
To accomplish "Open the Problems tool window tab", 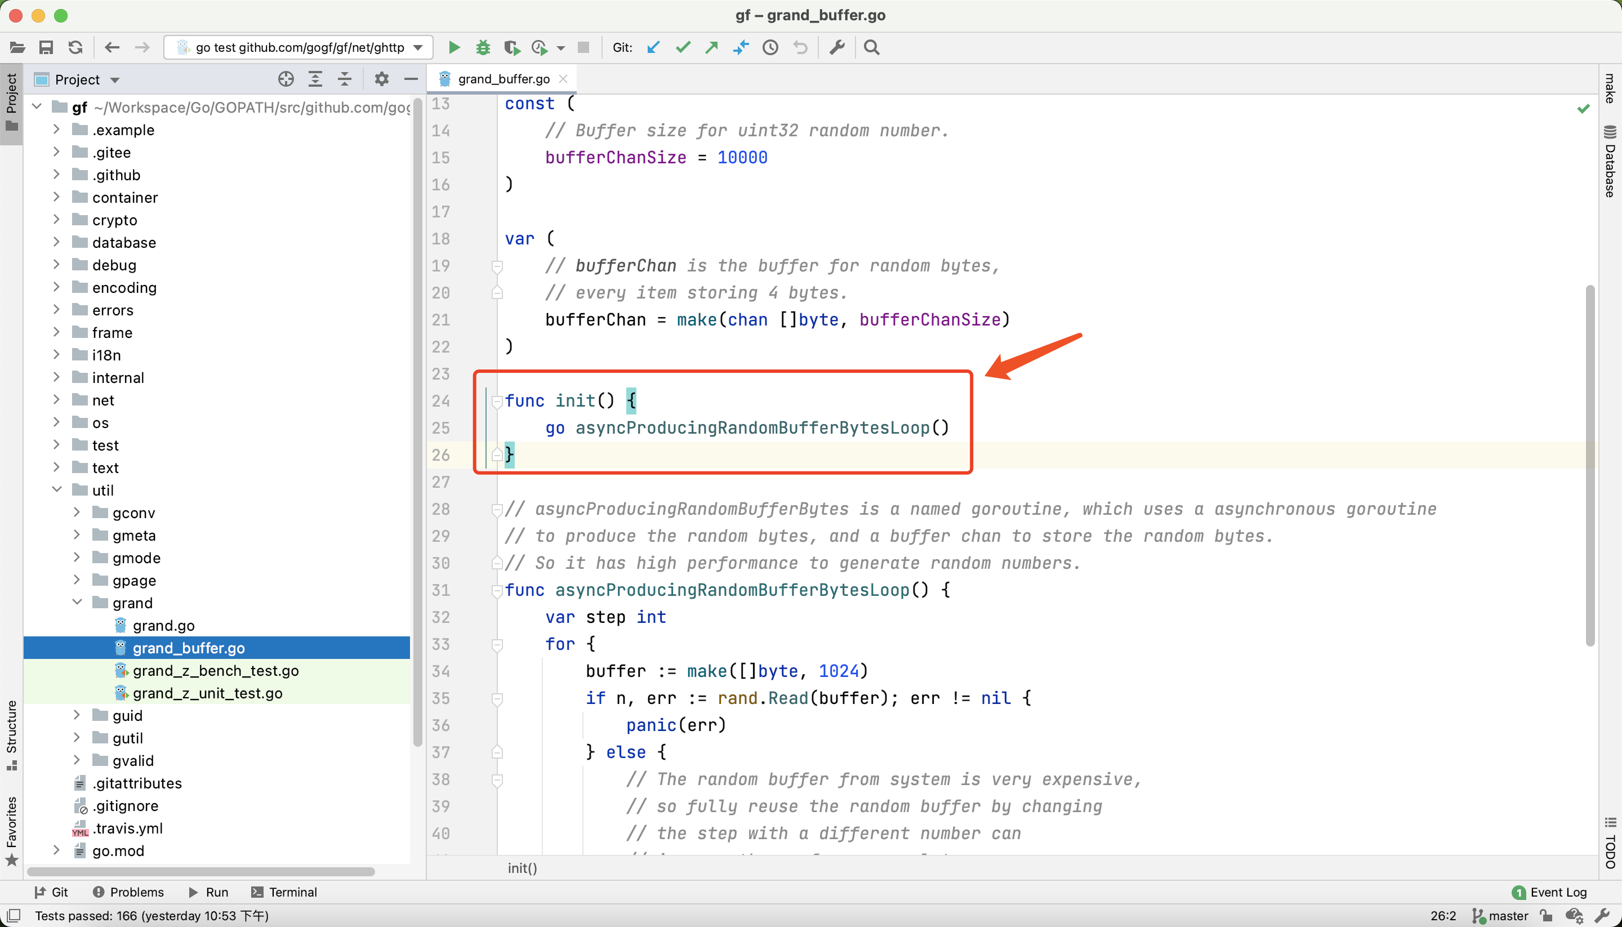I will tap(128, 892).
